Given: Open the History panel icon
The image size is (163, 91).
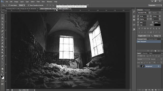Looking at the screenshot, I should (x=134, y=12).
